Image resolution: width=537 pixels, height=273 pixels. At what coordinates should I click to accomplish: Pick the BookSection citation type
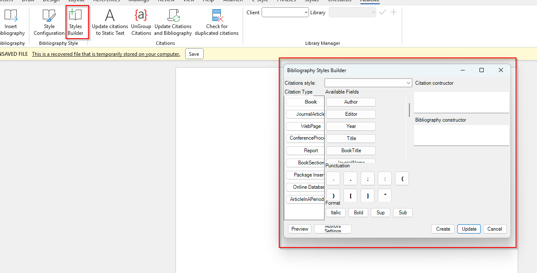point(305,163)
